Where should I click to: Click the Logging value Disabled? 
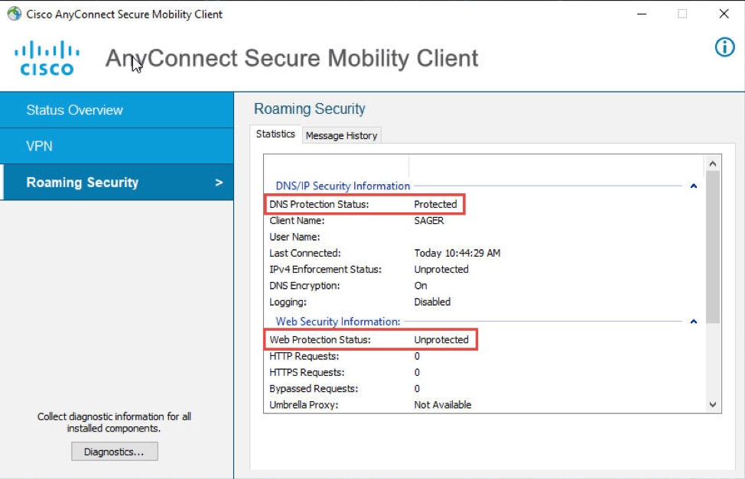click(432, 302)
